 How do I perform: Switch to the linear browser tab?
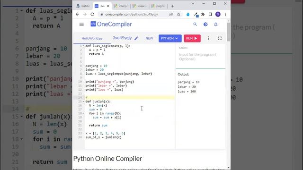tap(140, 6)
